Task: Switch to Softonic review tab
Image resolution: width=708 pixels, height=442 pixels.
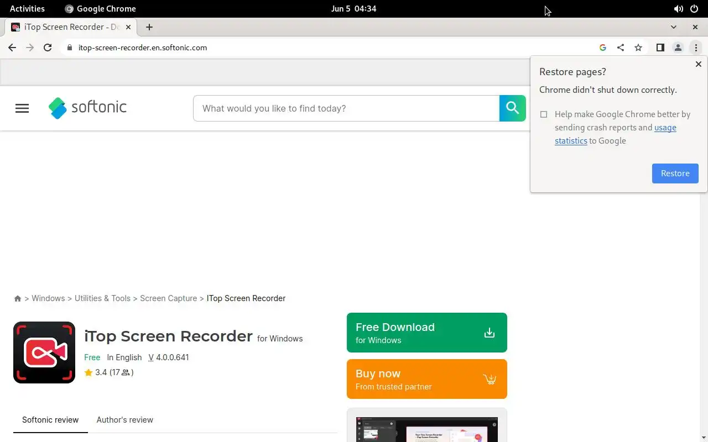Action: (x=50, y=420)
